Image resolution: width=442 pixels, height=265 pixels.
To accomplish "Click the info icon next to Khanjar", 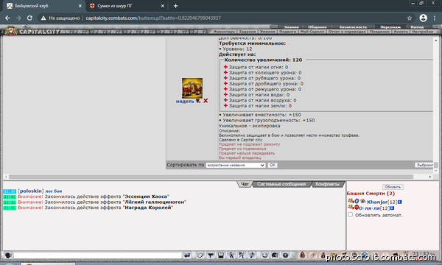I will click(400, 202).
